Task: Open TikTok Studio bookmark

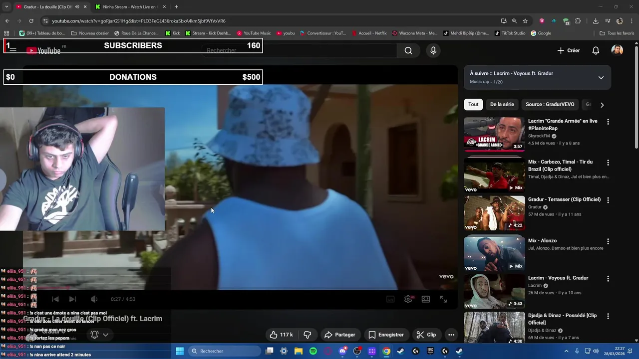Action: pos(510,33)
